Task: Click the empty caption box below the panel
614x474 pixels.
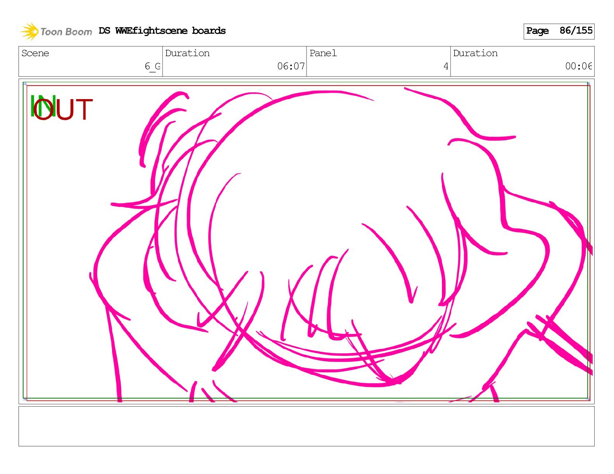Action: point(306,426)
